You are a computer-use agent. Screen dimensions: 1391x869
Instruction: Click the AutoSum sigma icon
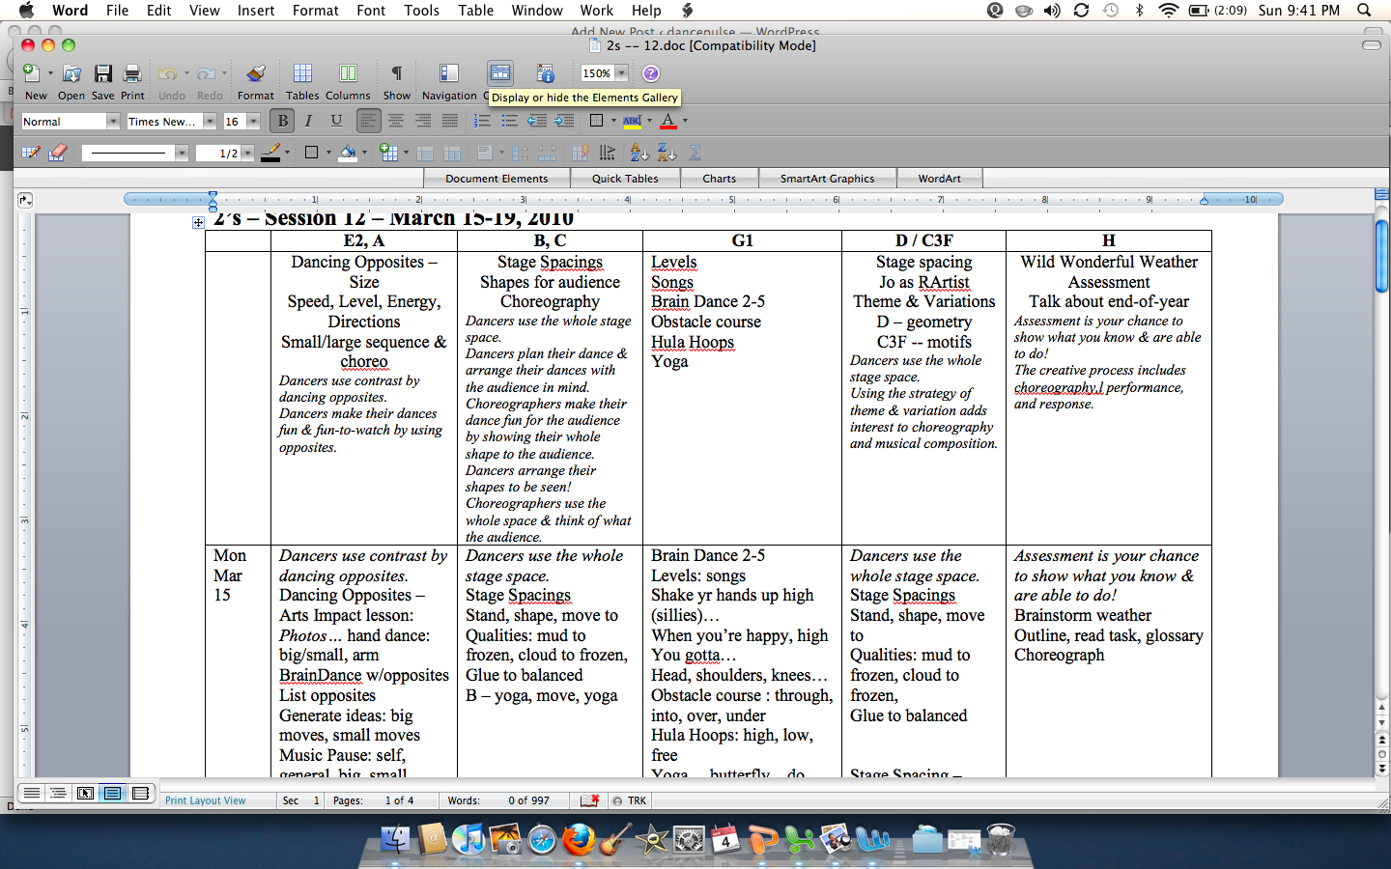click(x=695, y=153)
